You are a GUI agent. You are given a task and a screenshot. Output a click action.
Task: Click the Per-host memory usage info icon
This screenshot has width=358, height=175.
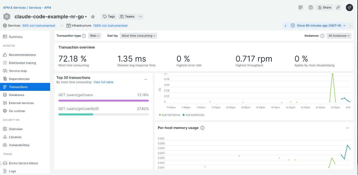(203, 128)
